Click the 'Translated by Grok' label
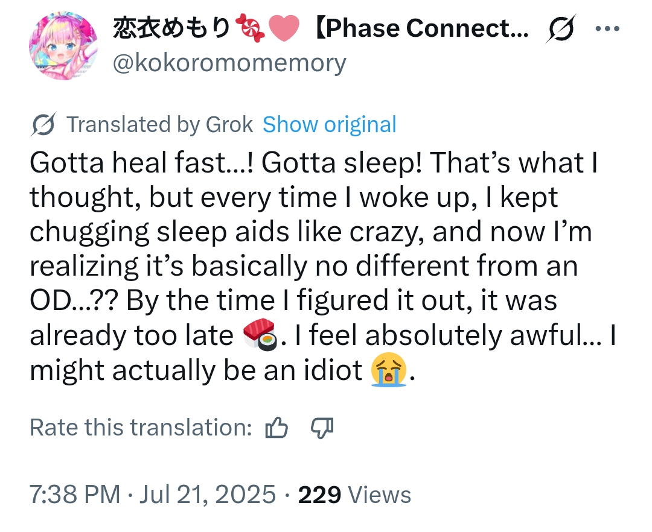The width and height of the screenshot is (652, 532). tap(159, 124)
